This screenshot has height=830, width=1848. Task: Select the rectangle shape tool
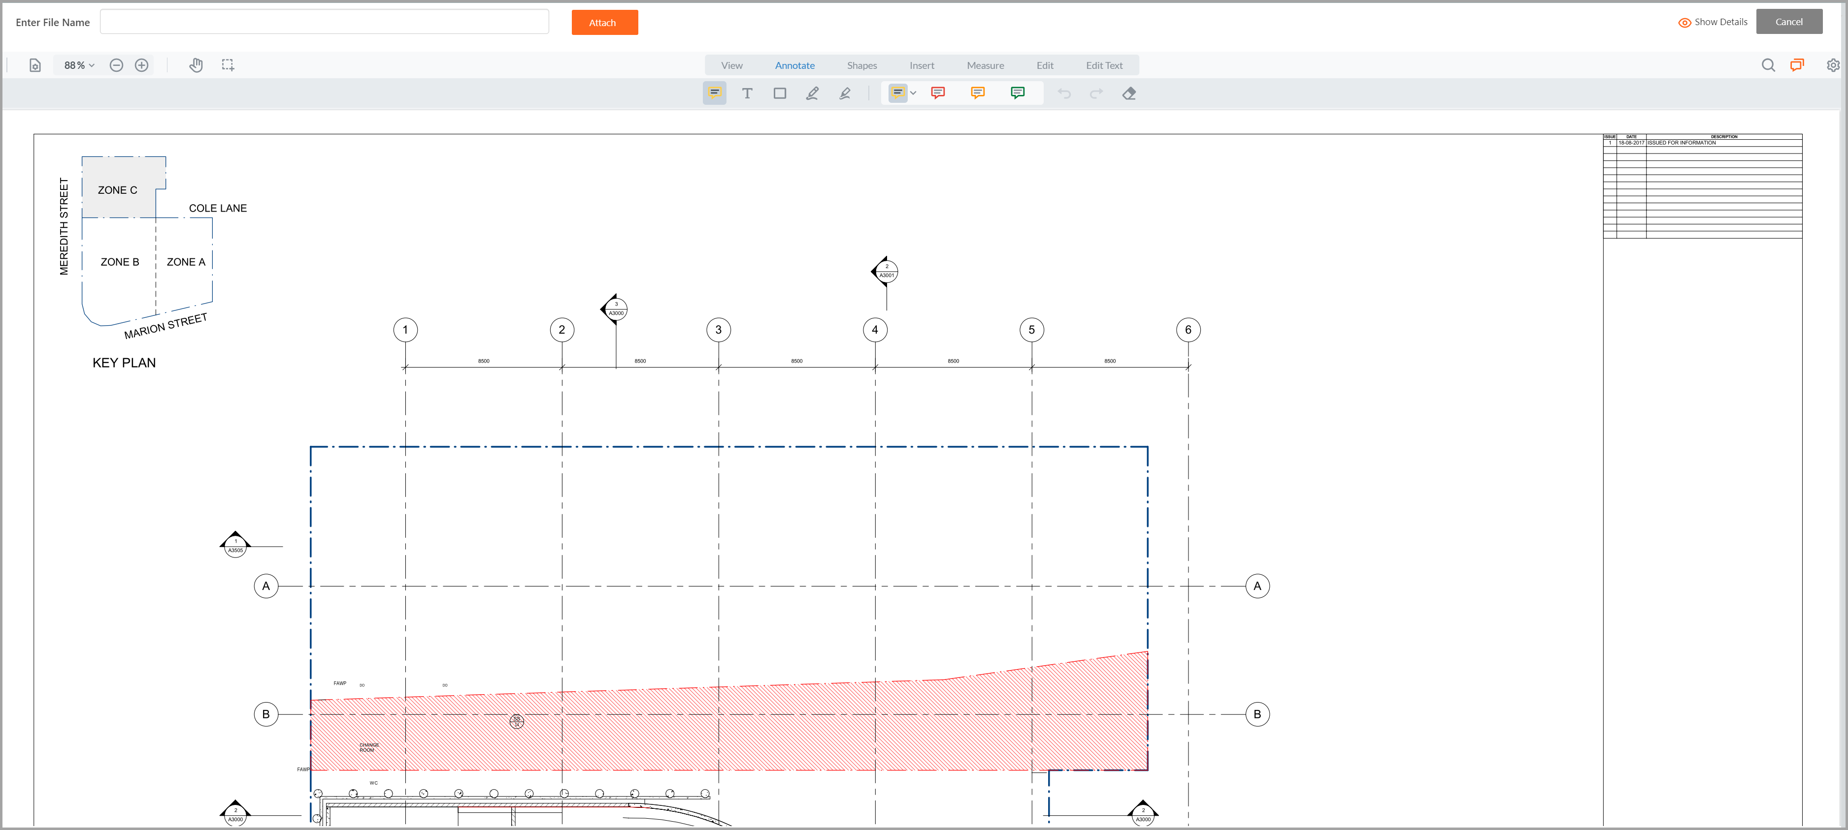[x=780, y=93]
